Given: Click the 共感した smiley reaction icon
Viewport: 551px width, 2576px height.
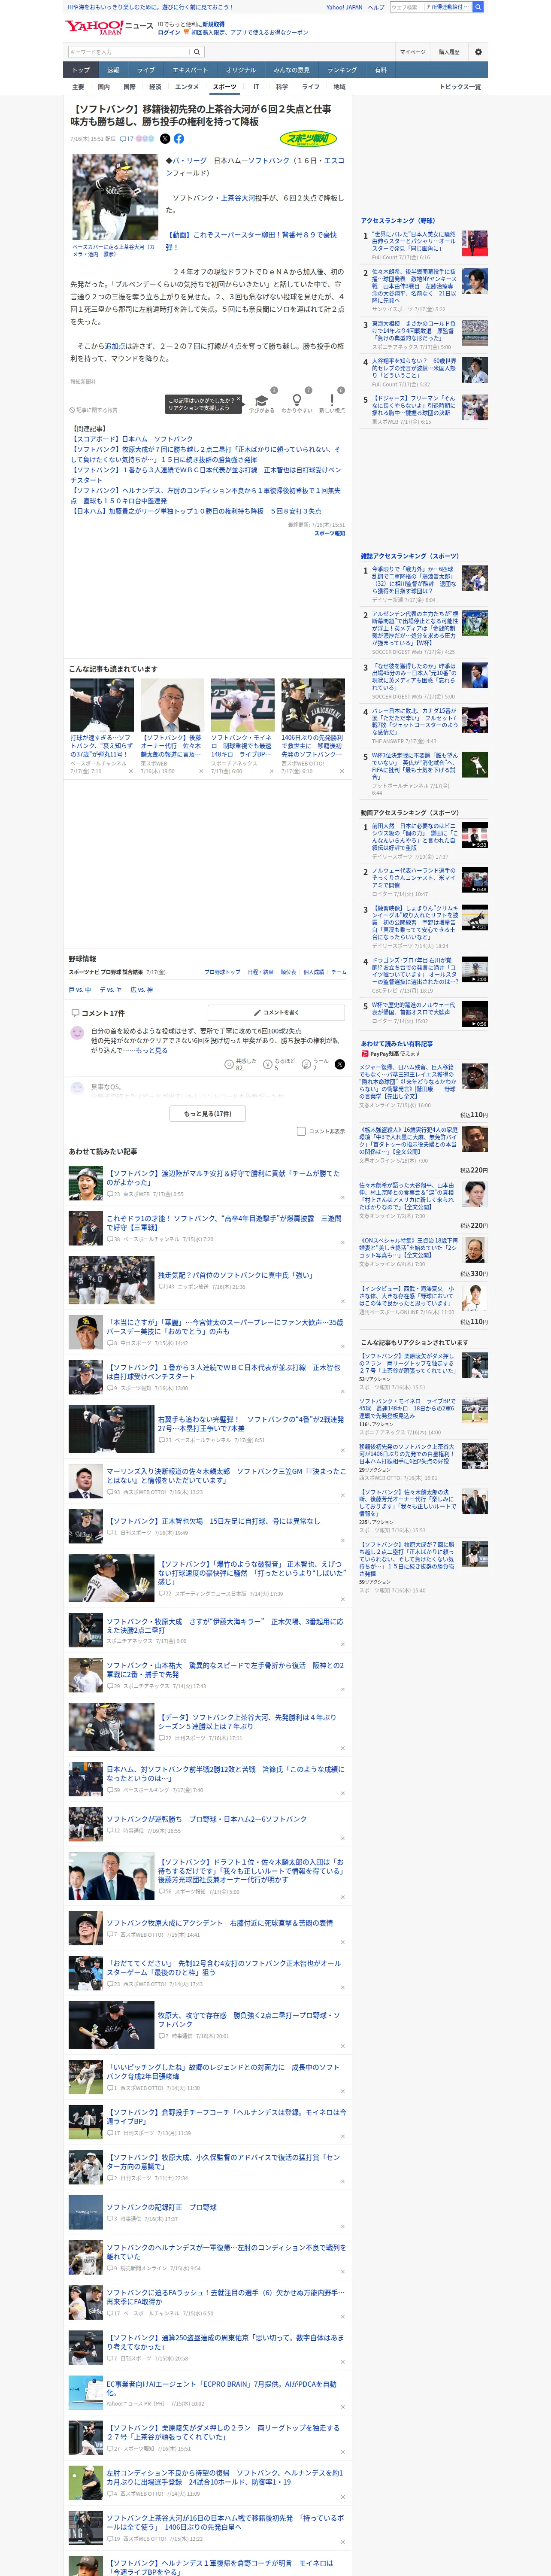Looking at the screenshot, I should pos(229,1064).
